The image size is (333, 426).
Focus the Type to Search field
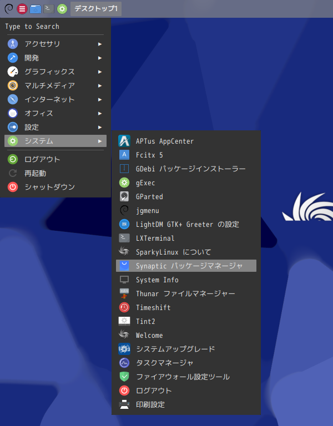[x=56, y=27]
